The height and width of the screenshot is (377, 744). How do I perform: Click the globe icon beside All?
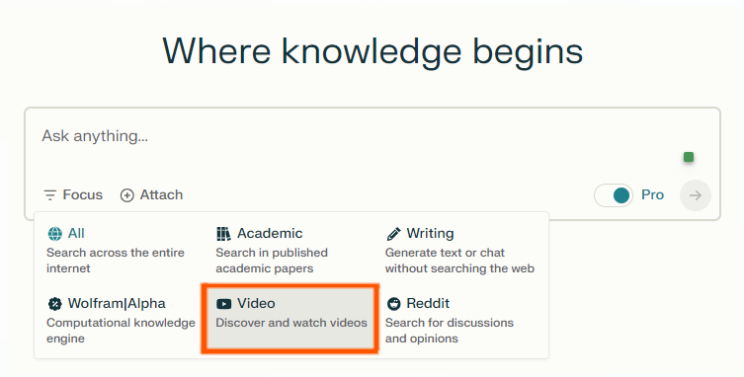55,234
